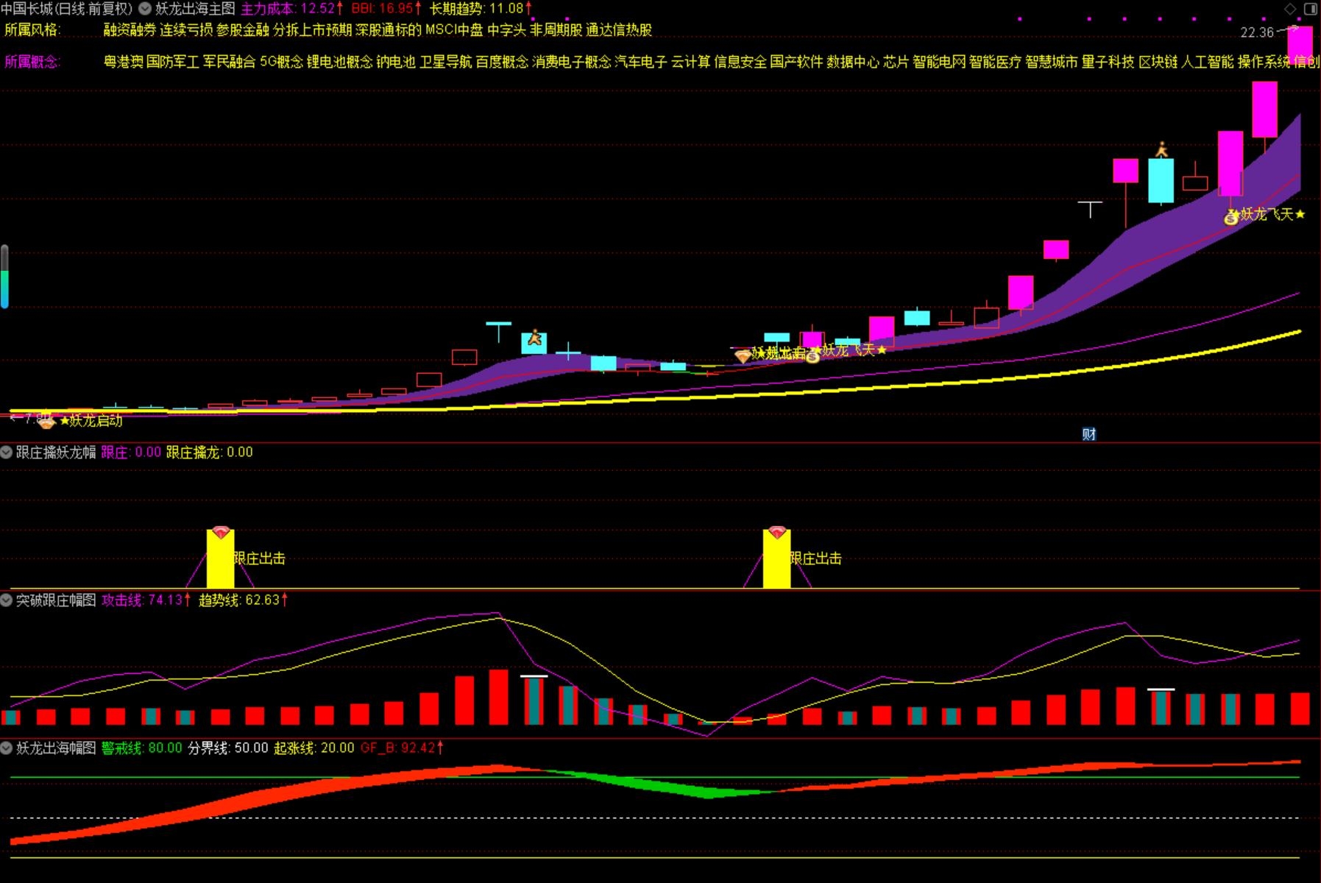Viewport: 1321px width, 883px height.
Task: Click the 军民融合 concept tag
Action: [230, 62]
